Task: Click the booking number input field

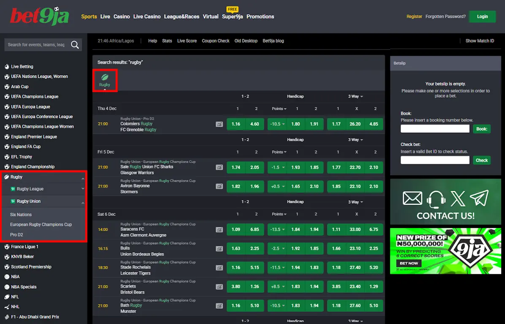Action: (435, 128)
